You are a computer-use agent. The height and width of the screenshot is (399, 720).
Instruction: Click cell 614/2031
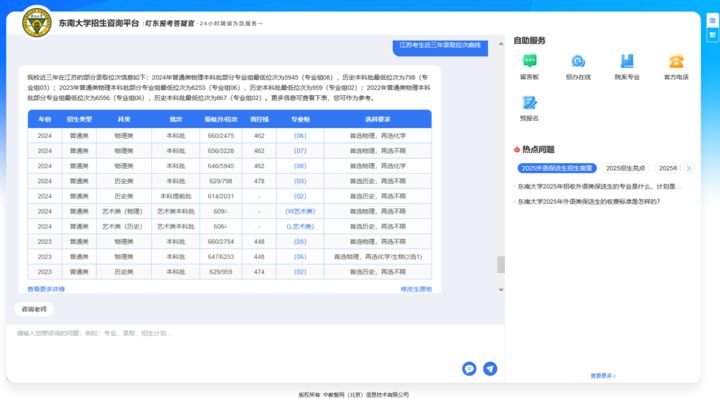pyautogui.click(x=221, y=197)
